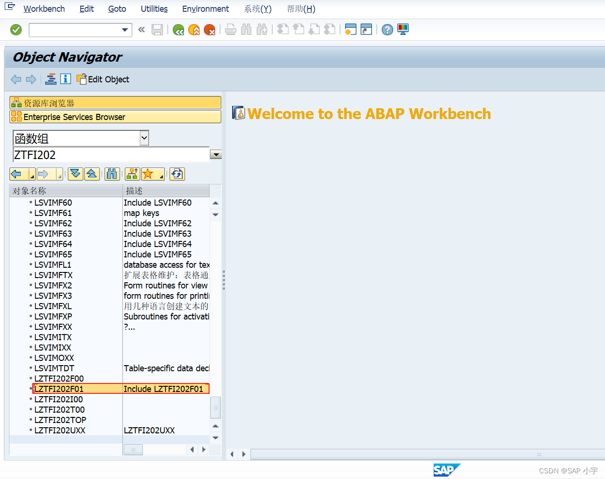This screenshot has width=605, height=479.
Task: Select the LSVIMF60 tree item
Action: point(53,203)
